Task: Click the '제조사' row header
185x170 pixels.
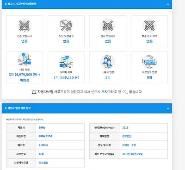Action: (x=21, y=128)
